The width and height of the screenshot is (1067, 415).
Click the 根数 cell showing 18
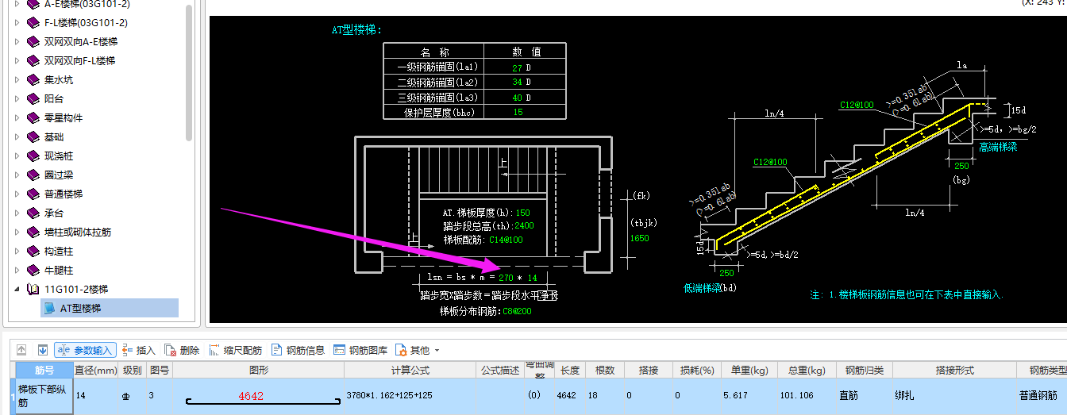pos(607,396)
